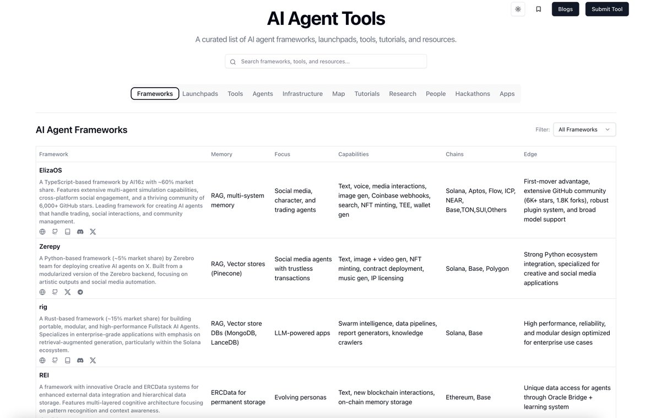Select the Frameworks tab
This screenshot has width=661, height=418.
pyautogui.click(x=155, y=94)
